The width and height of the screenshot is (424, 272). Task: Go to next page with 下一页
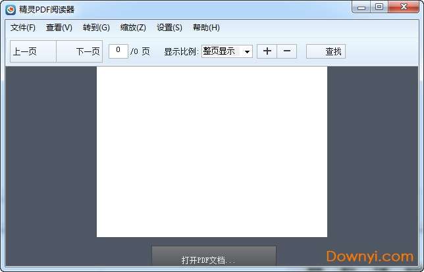80,51
